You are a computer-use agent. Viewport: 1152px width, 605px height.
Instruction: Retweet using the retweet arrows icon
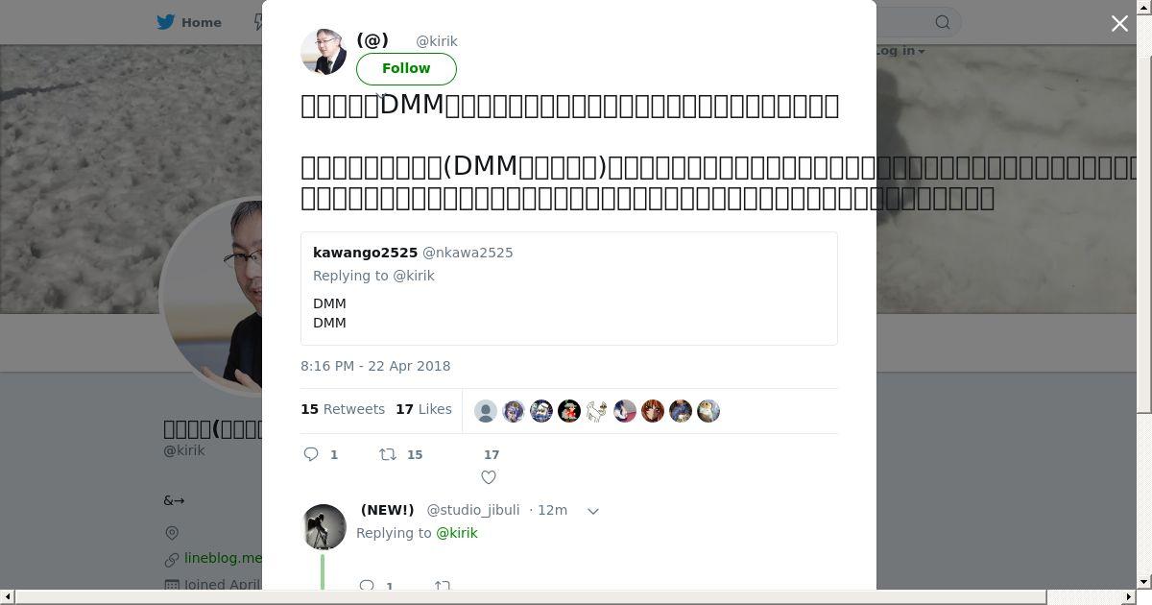pos(388,454)
